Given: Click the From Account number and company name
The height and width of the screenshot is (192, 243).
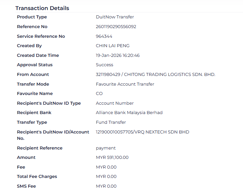Looking at the screenshot, I should tap(156, 75).
